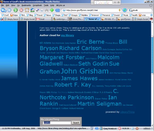Viewport: 154px width, 131px height.
Task: Click the address bar URL field
Action: 91,10
